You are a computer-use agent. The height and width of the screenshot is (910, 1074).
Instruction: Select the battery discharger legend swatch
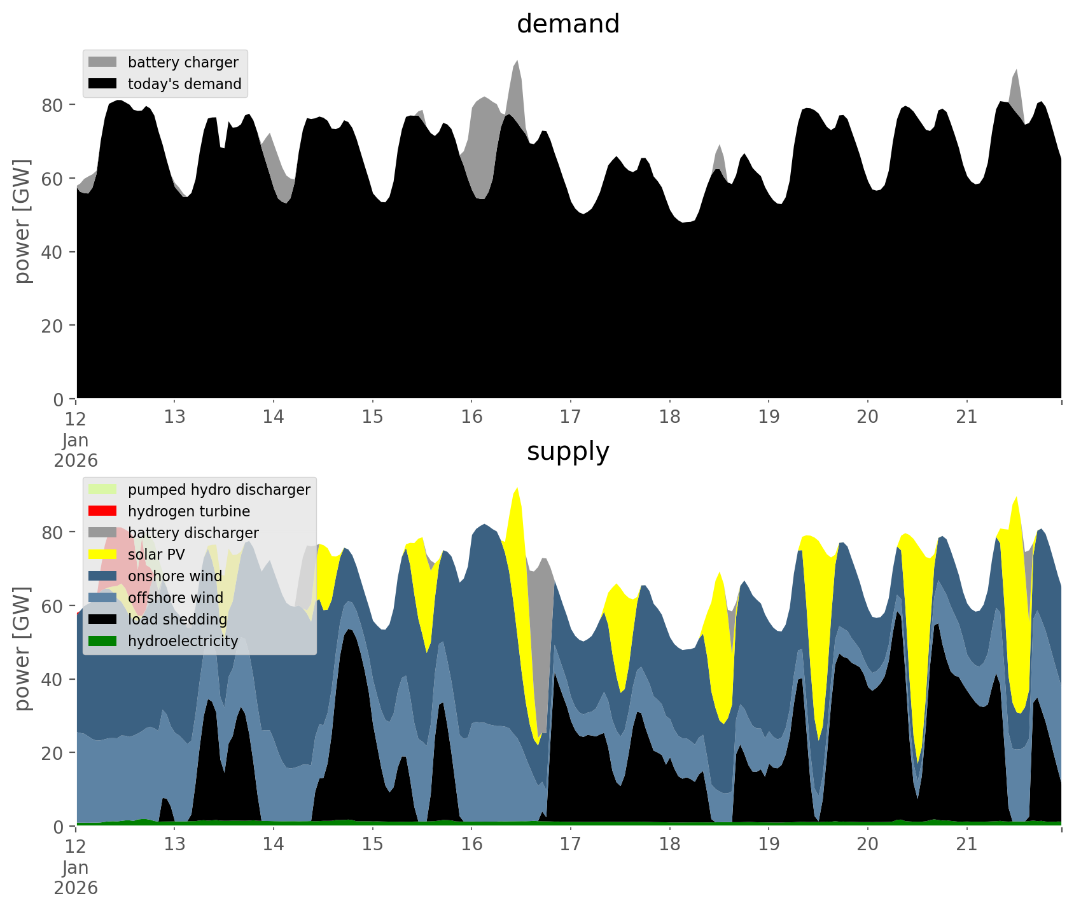click(x=102, y=533)
